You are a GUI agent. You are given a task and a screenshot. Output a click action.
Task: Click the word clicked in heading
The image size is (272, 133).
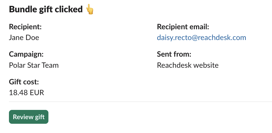(x=69, y=9)
